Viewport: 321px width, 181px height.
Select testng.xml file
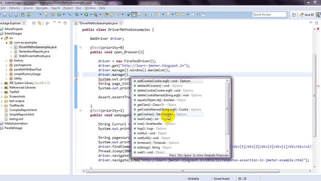(x=16, y=119)
